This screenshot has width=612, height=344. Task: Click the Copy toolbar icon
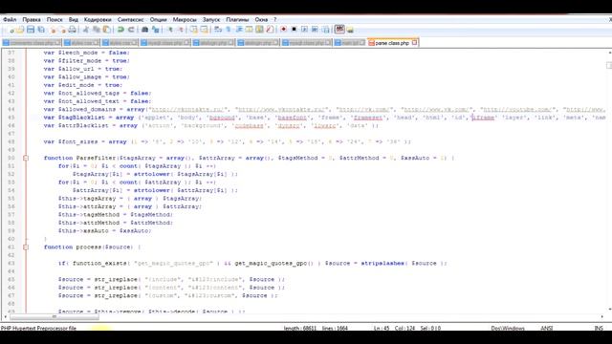click(x=96, y=30)
